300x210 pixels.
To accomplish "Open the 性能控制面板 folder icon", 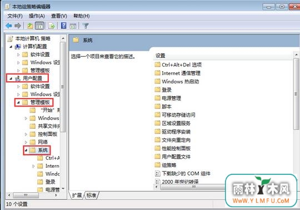I will [x=157, y=148].
